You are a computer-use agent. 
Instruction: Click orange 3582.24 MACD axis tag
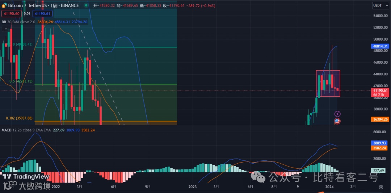click(x=380, y=148)
